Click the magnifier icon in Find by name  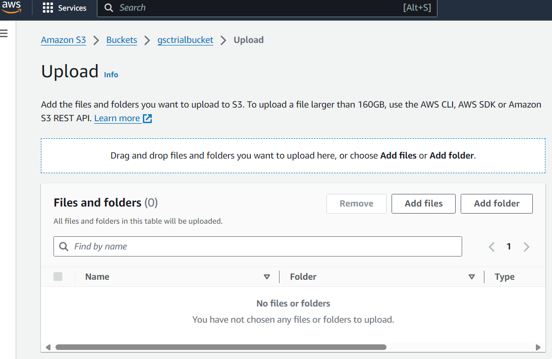pos(64,246)
